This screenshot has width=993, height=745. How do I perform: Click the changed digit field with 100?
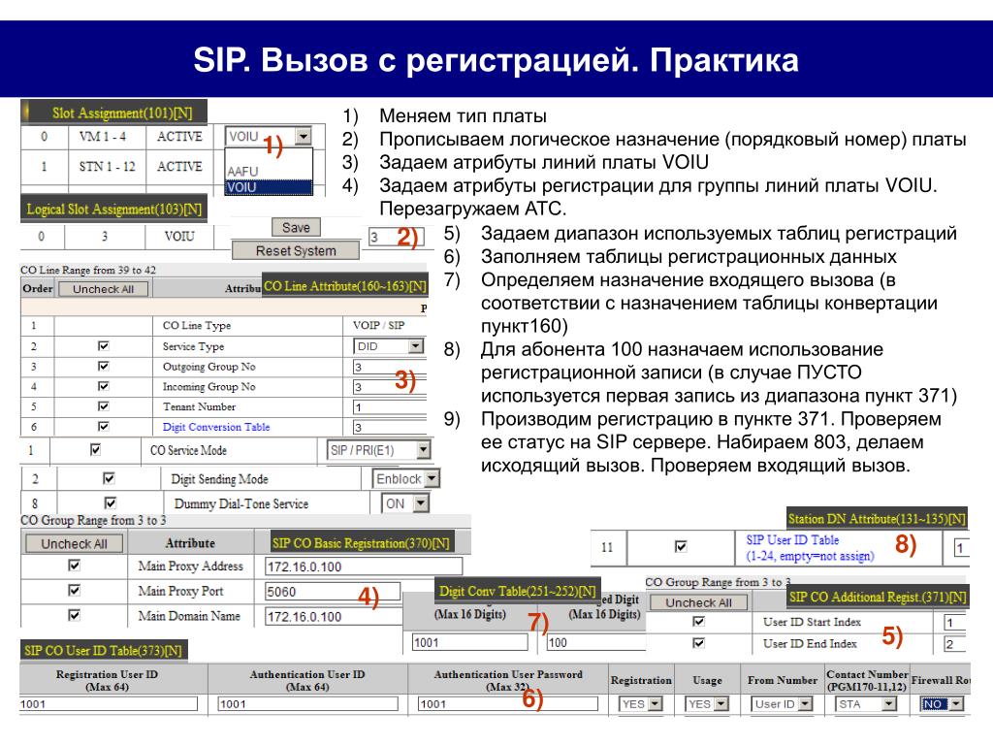click(596, 642)
